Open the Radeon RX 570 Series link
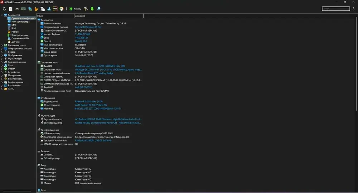Viewport: 358px width, 193px height. [89, 101]
